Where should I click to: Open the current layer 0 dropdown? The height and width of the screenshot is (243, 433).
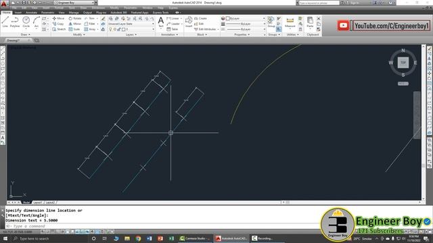131,29
